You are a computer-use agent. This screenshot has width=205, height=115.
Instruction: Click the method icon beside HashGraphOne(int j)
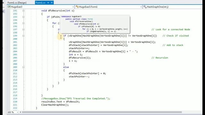point(145,7)
